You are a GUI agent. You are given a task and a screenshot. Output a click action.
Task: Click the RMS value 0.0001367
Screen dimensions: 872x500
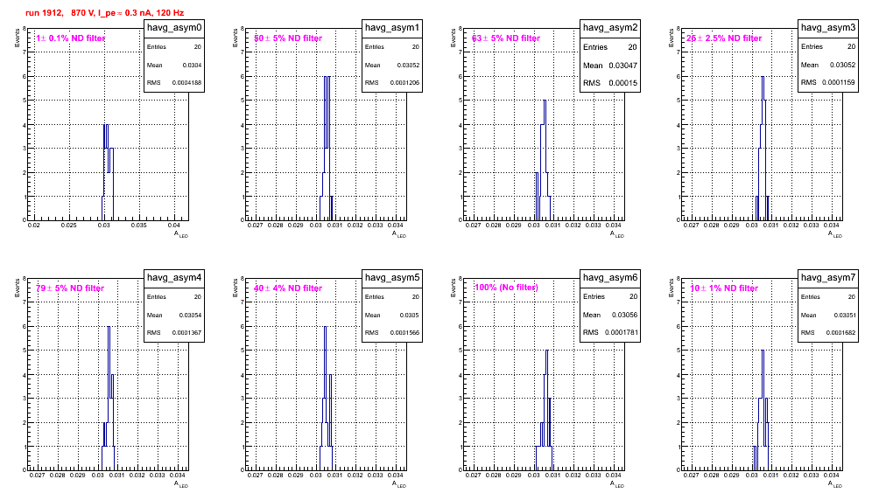coord(186,333)
